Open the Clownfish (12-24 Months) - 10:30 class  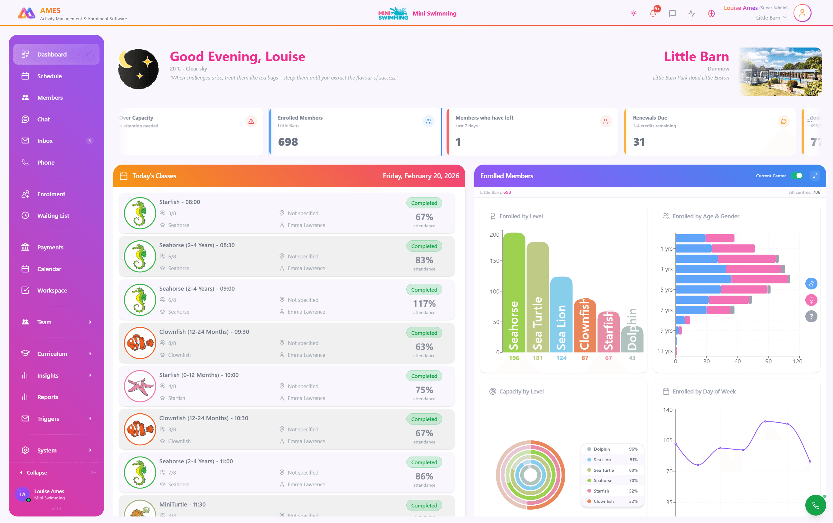[x=287, y=430]
